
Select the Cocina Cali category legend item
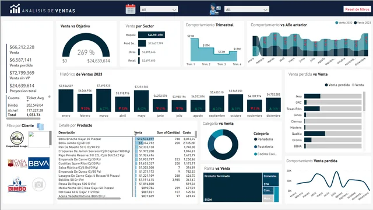click(x=265, y=154)
